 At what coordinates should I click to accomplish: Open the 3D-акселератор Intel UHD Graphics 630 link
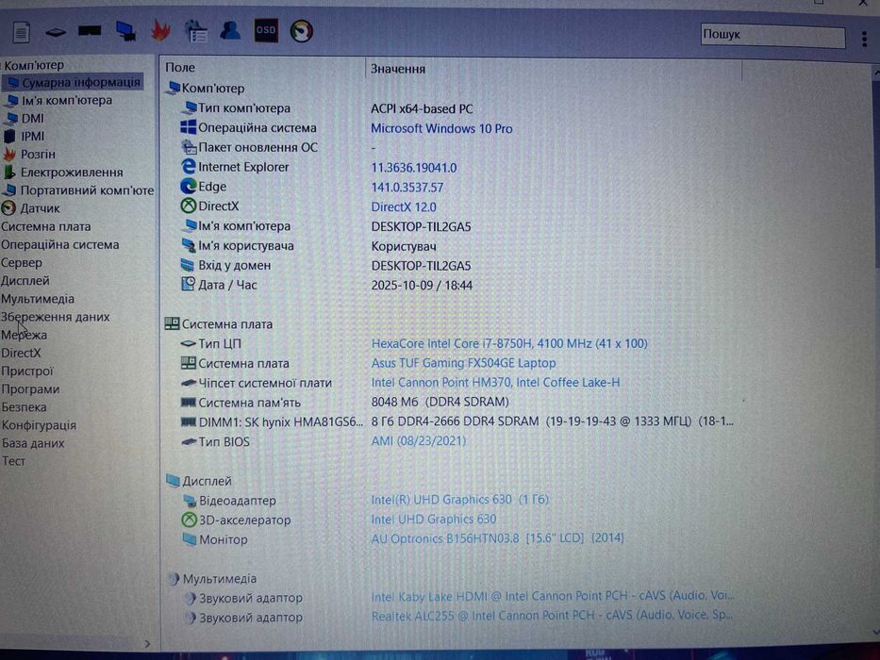pyautogui.click(x=434, y=520)
